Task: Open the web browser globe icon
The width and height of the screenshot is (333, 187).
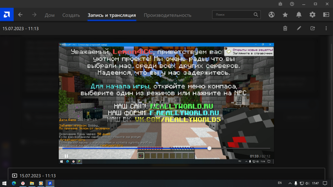Action: tap(271, 15)
